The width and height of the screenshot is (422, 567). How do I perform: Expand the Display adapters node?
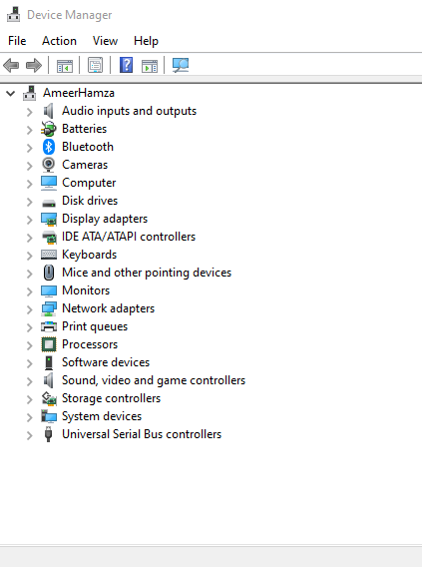click(x=30, y=220)
